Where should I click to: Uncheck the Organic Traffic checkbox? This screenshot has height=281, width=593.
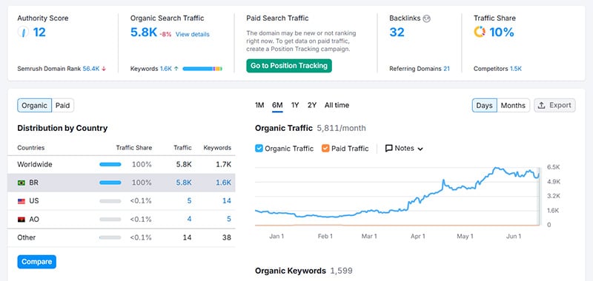259,148
